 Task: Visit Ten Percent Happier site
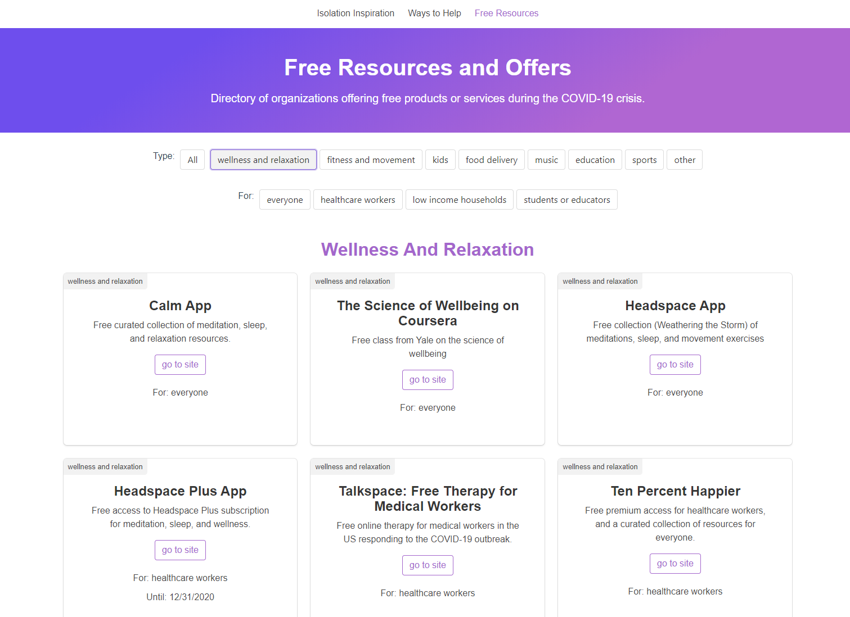(675, 564)
